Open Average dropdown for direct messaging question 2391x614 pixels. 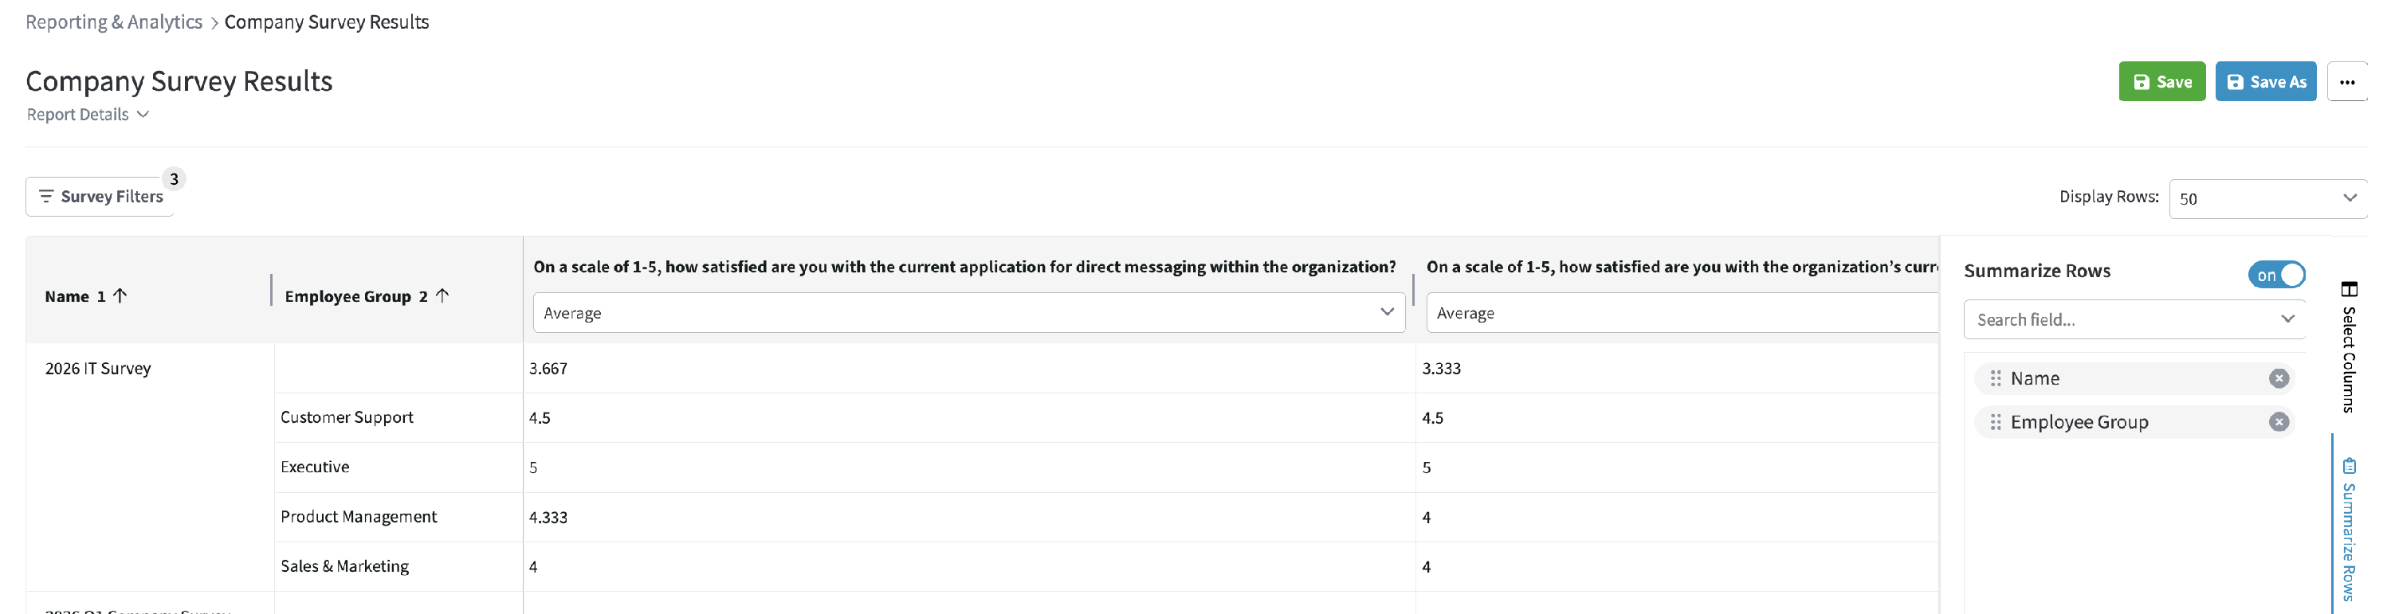[968, 312]
